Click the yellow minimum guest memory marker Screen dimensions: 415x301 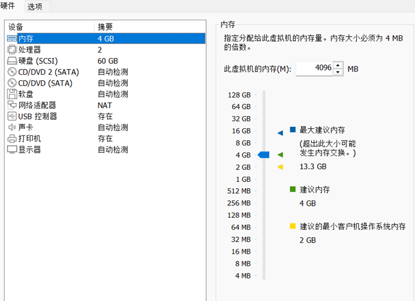[280, 166]
